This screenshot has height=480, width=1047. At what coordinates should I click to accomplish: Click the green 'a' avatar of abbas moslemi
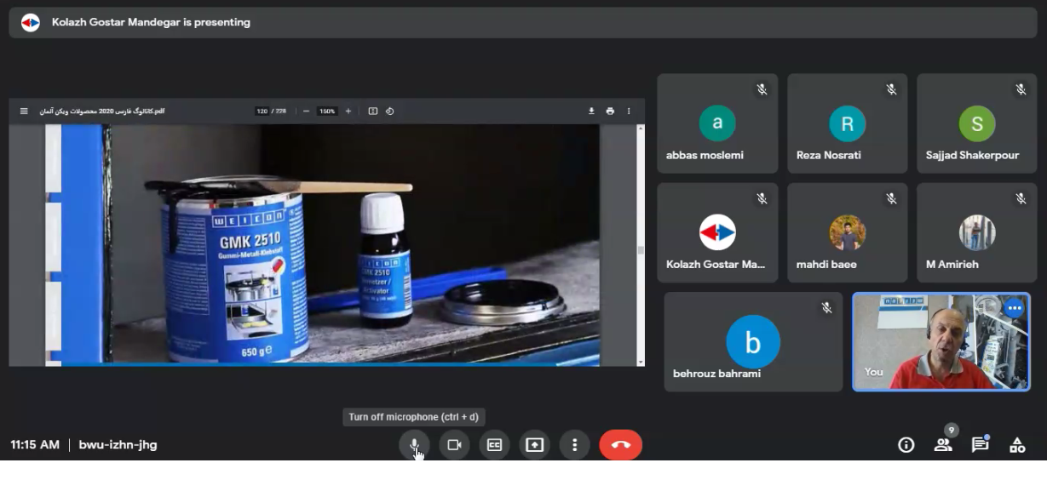click(717, 123)
